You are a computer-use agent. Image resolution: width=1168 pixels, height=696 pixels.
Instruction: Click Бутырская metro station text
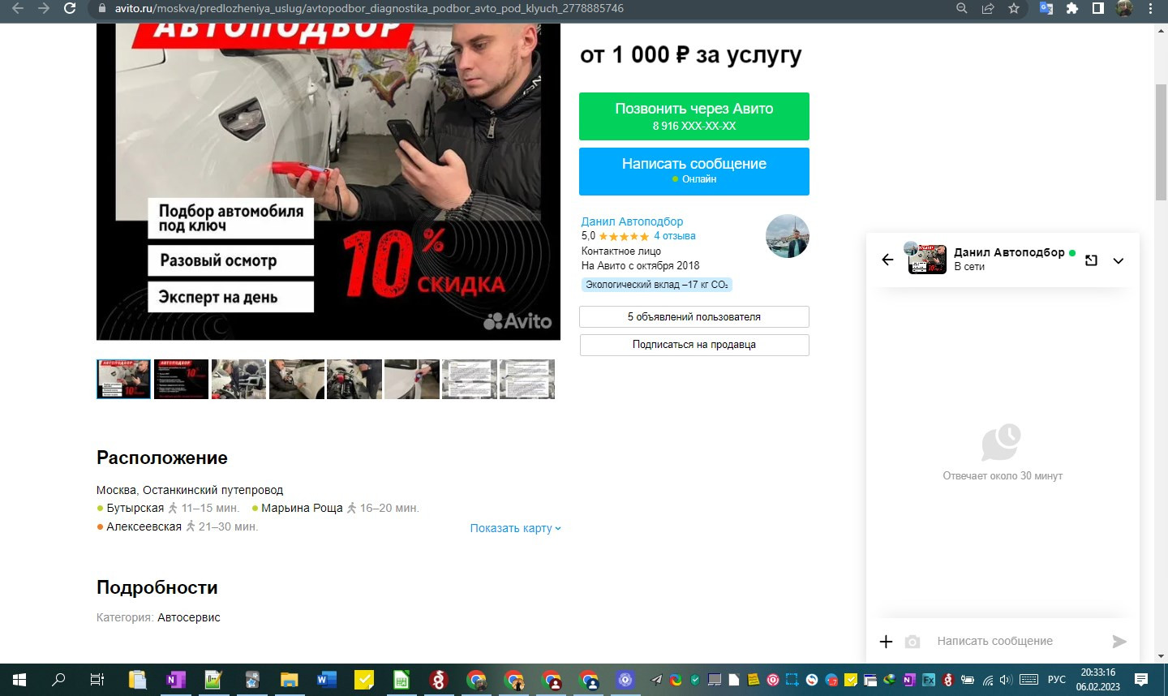[x=135, y=508]
